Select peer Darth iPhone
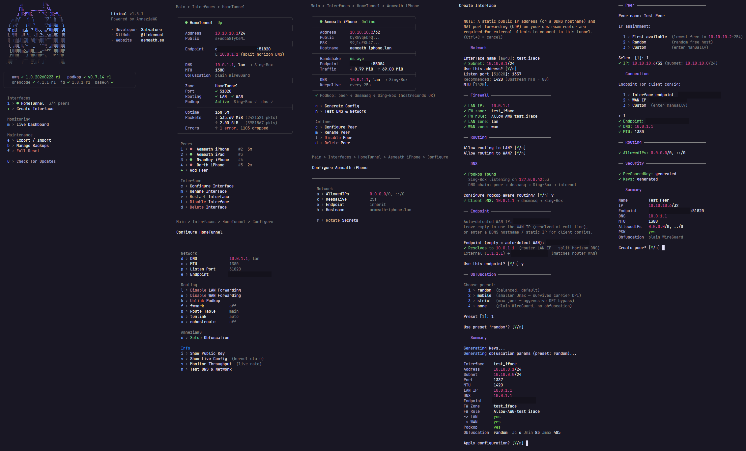 216,165
